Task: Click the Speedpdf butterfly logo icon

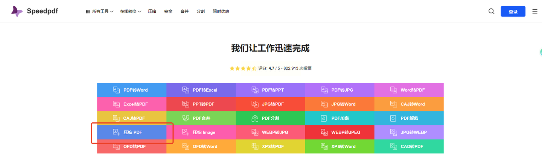Action: click(17, 11)
